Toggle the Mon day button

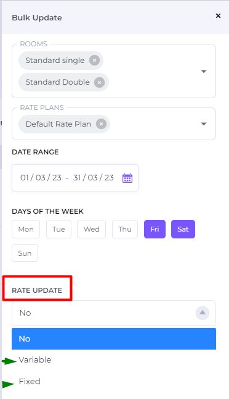(26, 229)
